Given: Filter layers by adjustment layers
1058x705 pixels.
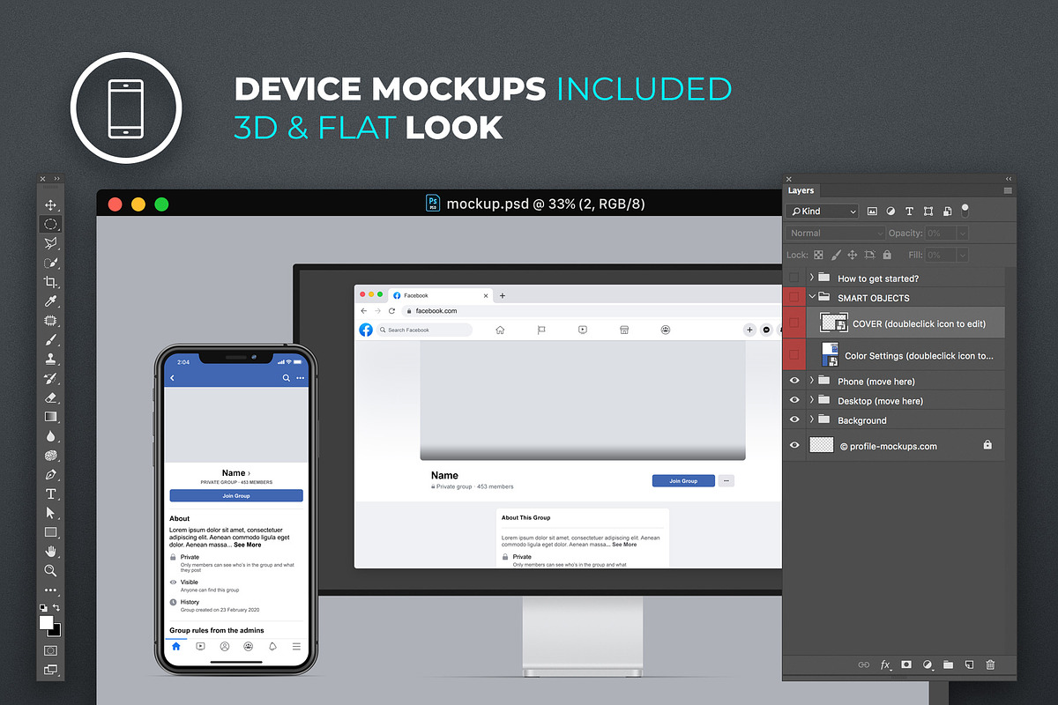Looking at the screenshot, I should [890, 211].
